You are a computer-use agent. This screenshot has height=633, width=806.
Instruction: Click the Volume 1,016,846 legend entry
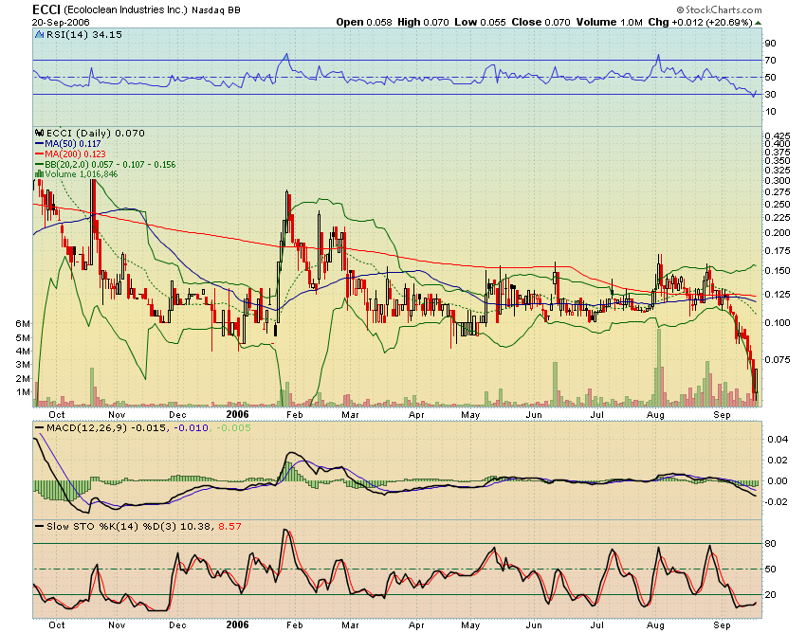point(82,174)
